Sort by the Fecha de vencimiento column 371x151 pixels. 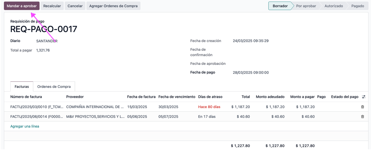click(177, 97)
